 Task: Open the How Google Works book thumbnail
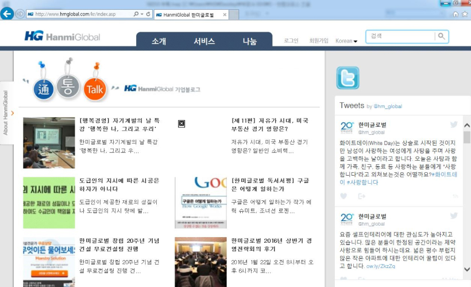click(200, 203)
